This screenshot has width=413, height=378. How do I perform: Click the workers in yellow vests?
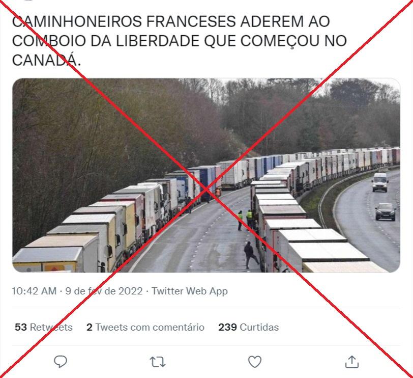tap(245, 219)
